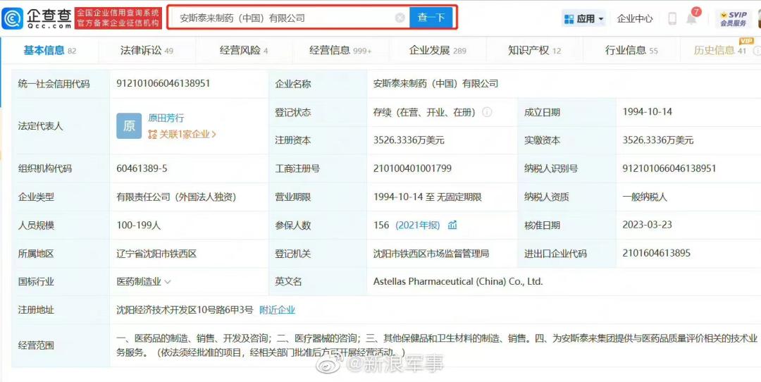Open the 应用 dropdown menu
This screenshot has width=761, height=382.
click(x=584, y=19)
